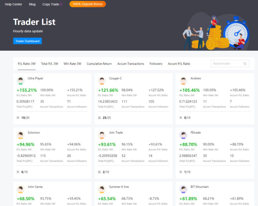Click the search magnifier icon
This screenshot has height=206, width=258.
245,64
